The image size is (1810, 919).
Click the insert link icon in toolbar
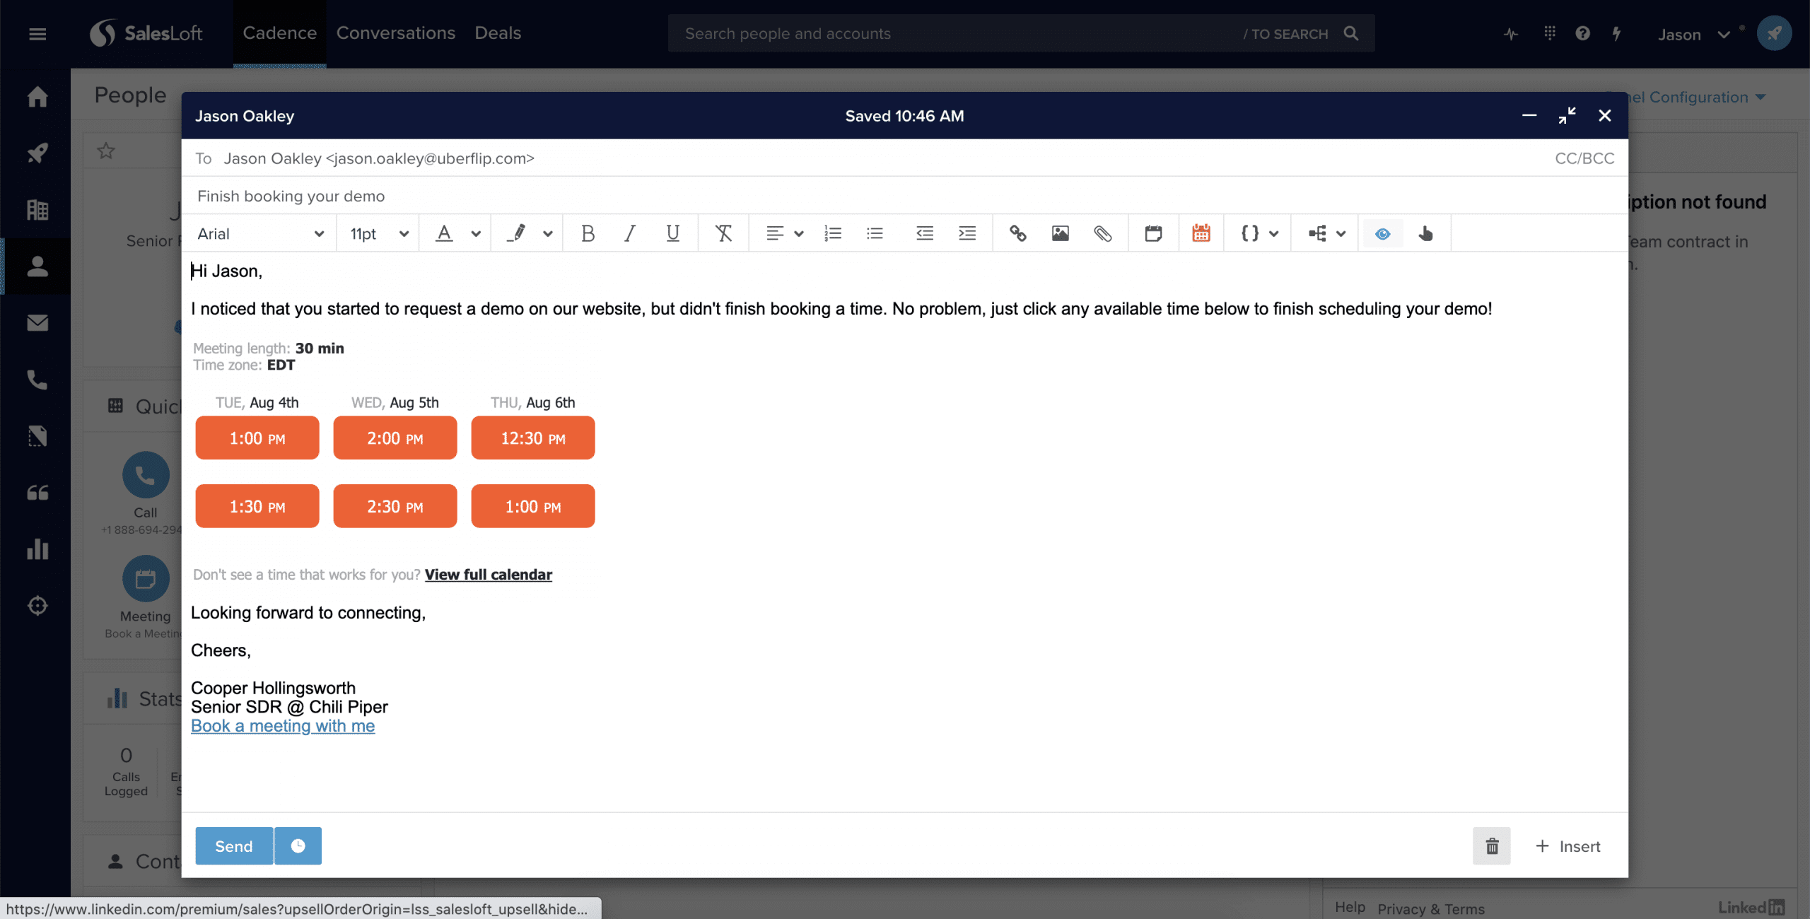(x=1017, y=233)
